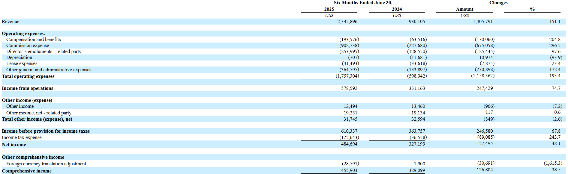568x174 pixels.
Task: Select the 2025 revenue value 2,335,896
Action: [347, 22]
